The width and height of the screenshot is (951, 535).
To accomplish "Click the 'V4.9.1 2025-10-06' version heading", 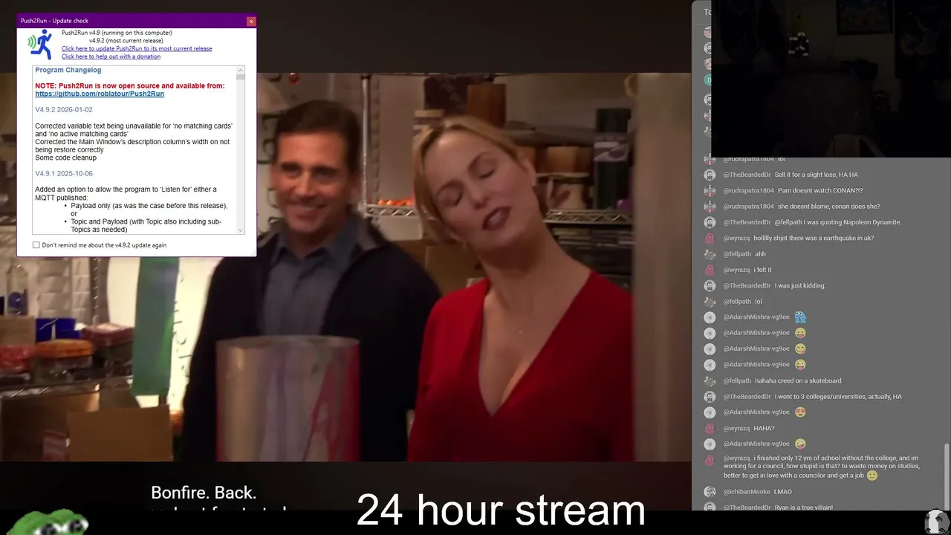I will (64, 174).
